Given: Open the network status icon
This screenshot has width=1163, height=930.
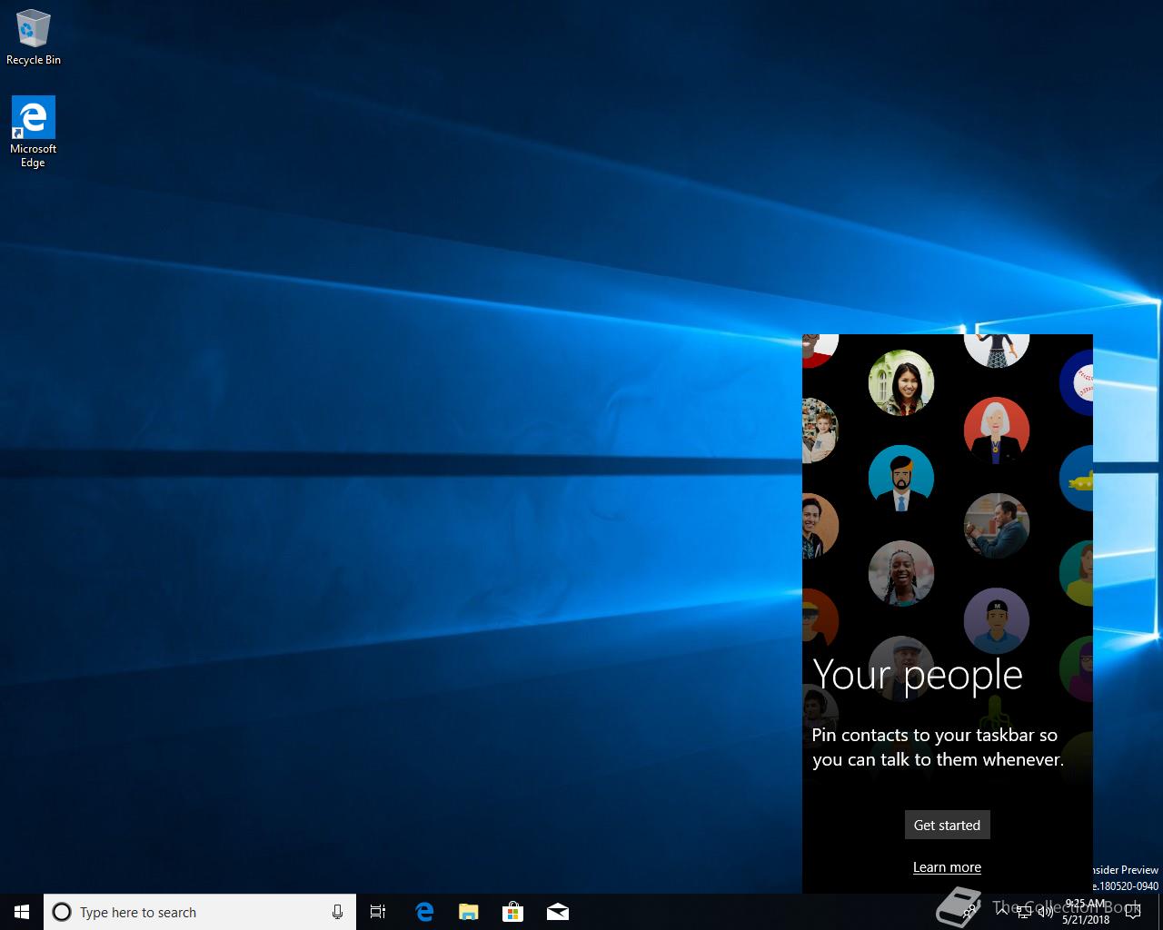Looking at the screenshot, I should pos(1024,912).
